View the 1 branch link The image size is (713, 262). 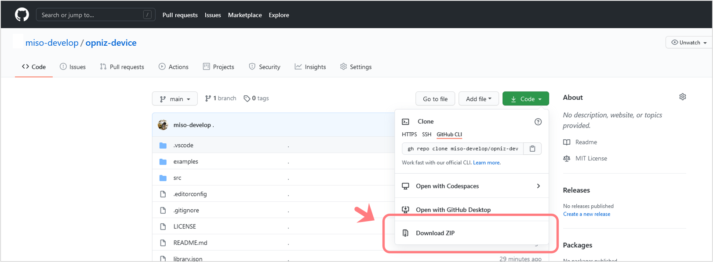[221, 98]
